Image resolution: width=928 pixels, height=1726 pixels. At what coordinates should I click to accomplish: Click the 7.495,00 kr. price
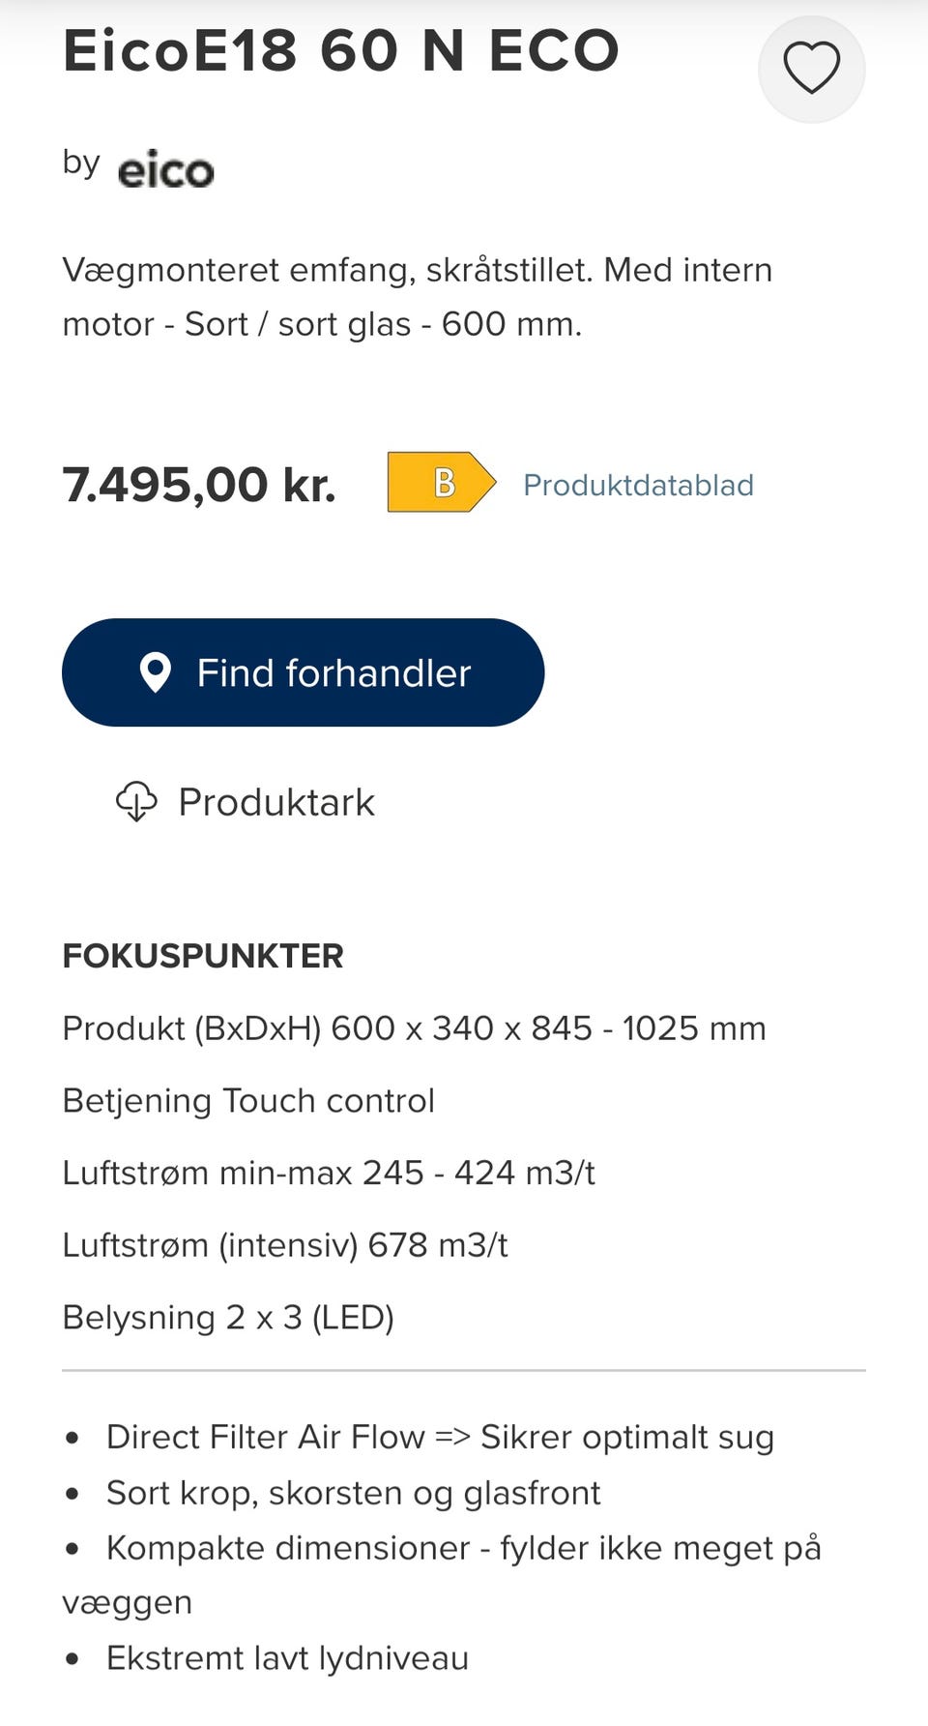pos(199,484)
